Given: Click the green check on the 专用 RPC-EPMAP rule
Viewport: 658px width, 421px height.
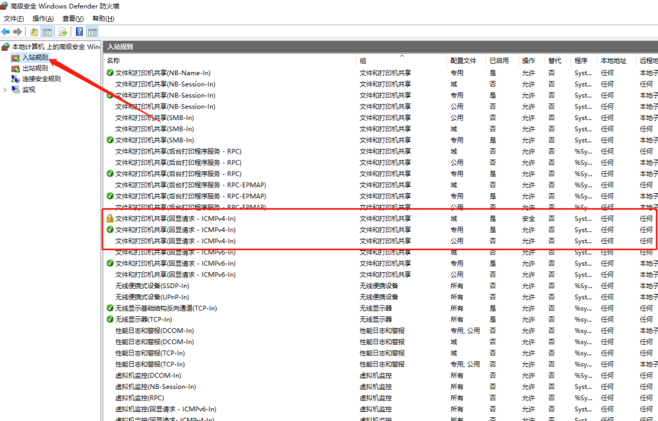Looking at the screenshot, I should 110,196.
